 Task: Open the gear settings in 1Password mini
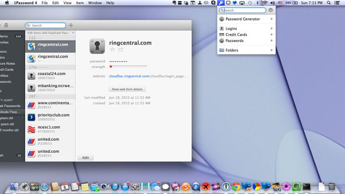271,10
